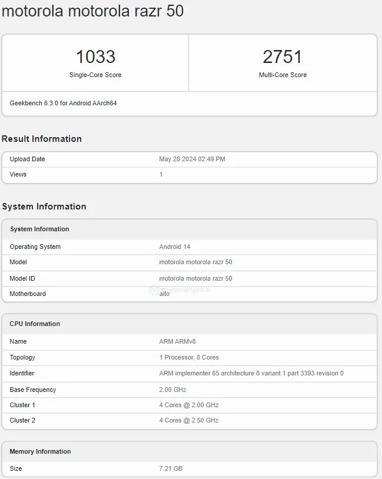The height and width of the screenshot is (479, 382).
Task: Click the Result Information heading
Action: (42, 139)
